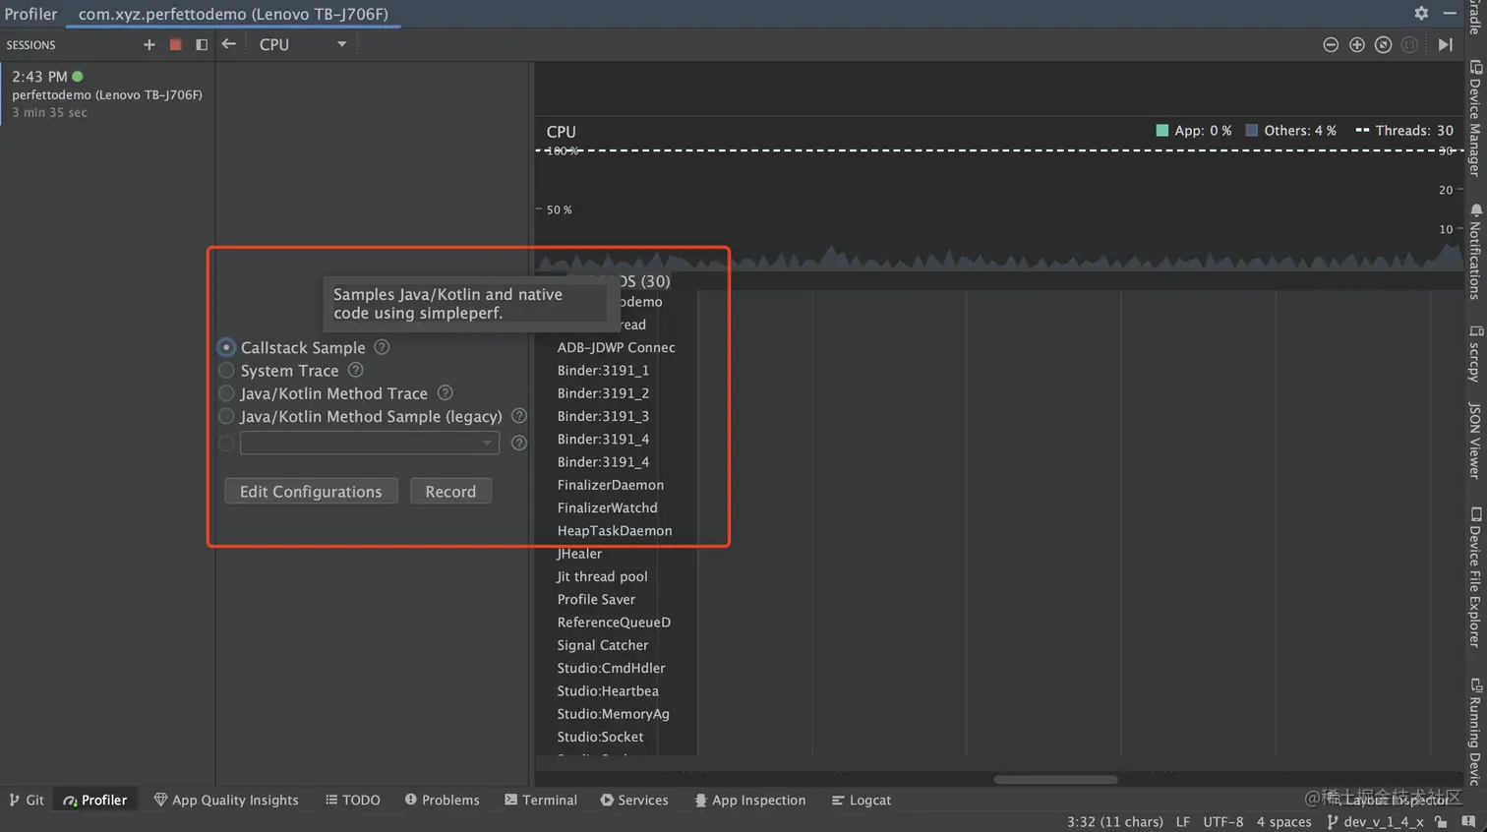The height and width of the screenshot is (832, 1487).
Task: Stop the current profiling session
Action: coord(175,44)
